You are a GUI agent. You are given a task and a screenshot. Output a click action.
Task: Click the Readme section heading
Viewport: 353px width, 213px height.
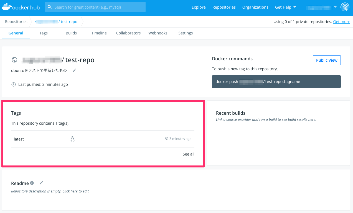(x=20, y=183)
